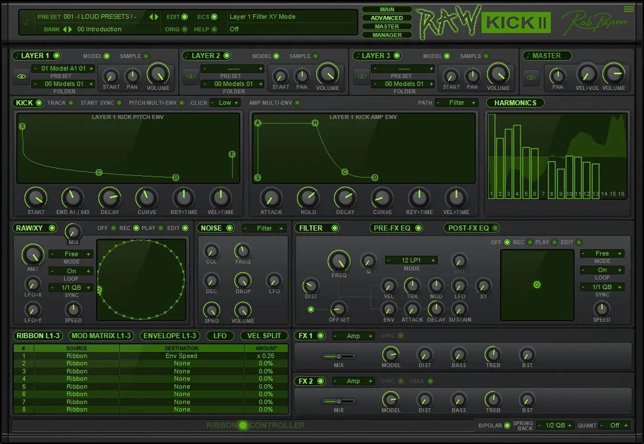Click the noise DROP knob
The image size is (644, 444).
click(243, 281)
